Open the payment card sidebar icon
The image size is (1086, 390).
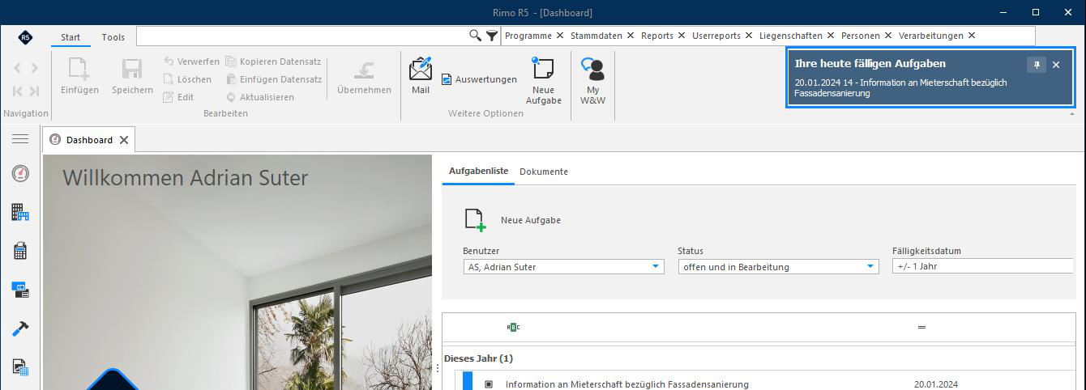20,289
